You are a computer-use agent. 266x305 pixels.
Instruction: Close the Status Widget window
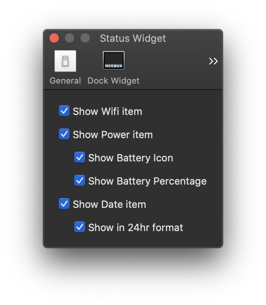click(54, 38)
